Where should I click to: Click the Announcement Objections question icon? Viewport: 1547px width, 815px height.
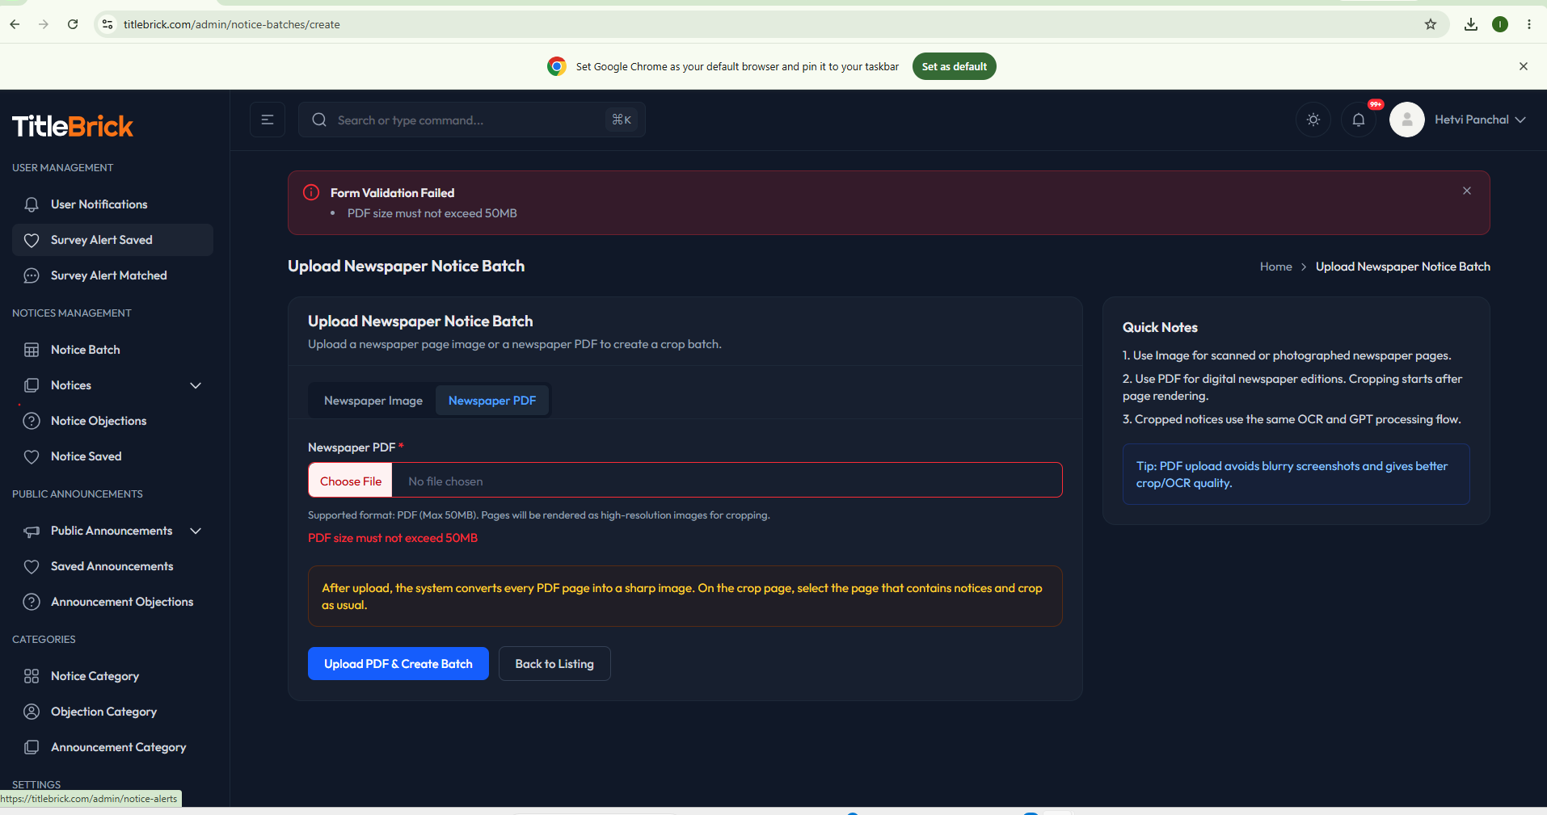[32, 602]
